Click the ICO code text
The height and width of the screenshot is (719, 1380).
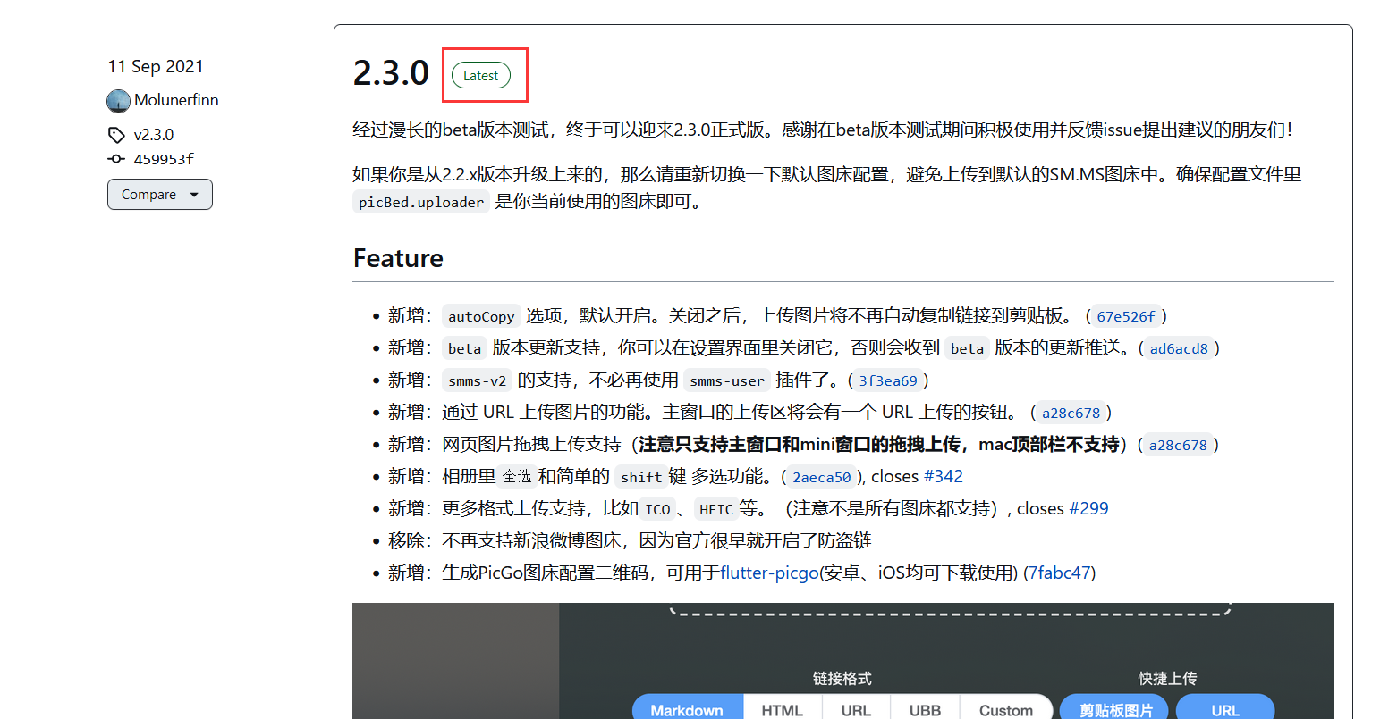(657, 509)
